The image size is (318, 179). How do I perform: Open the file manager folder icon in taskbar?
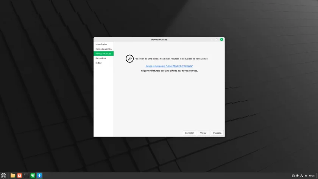[13, 176]
